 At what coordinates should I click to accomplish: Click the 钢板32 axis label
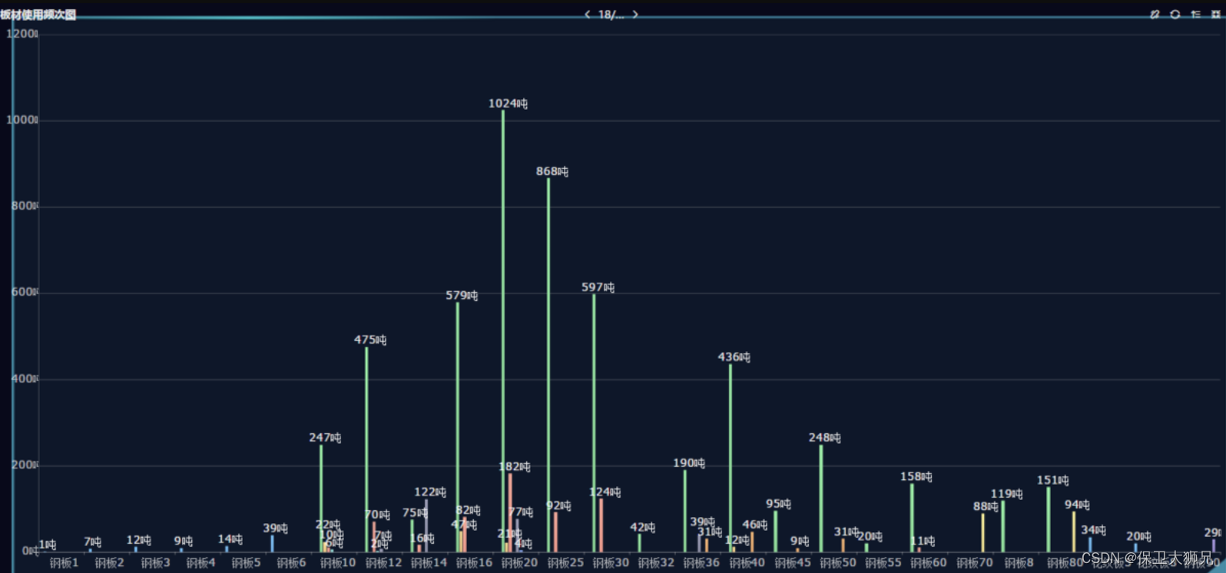656,563
